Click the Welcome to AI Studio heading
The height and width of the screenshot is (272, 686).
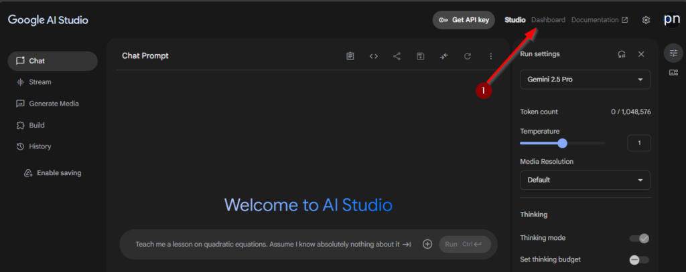[308, 205]
